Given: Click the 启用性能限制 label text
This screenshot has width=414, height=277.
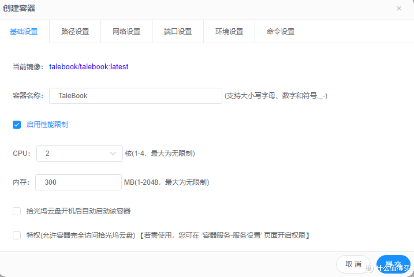Looking at the screenshot, I should [x=47, y=125].
